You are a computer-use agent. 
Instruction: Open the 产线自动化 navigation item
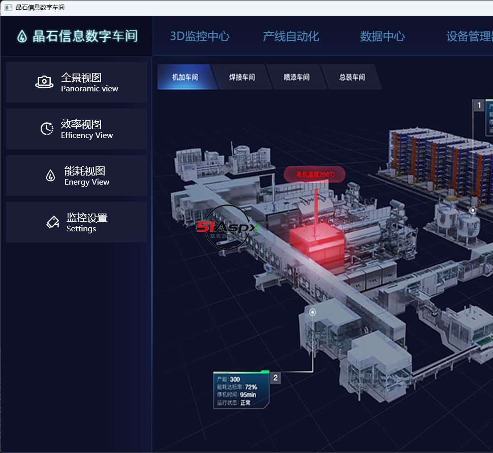coord(291,37)
